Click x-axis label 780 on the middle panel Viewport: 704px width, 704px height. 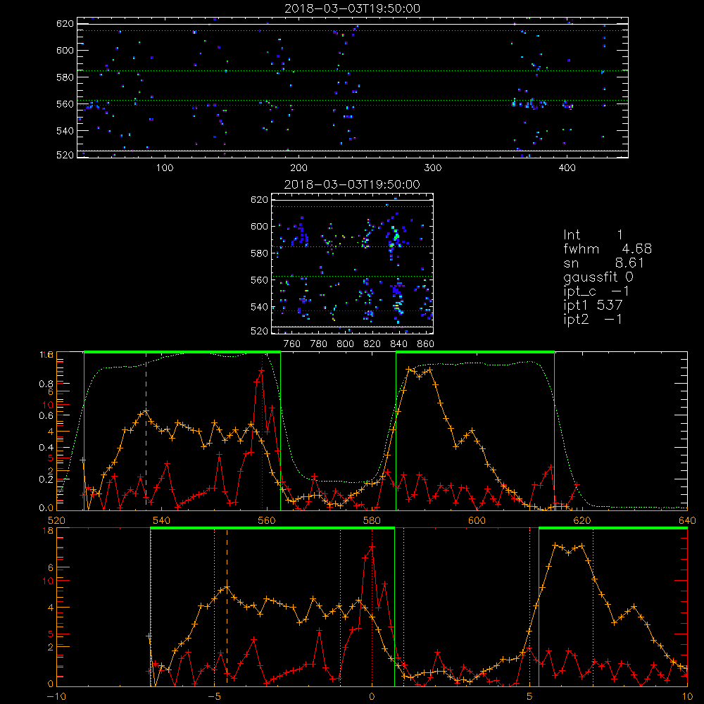pos(319,344)
